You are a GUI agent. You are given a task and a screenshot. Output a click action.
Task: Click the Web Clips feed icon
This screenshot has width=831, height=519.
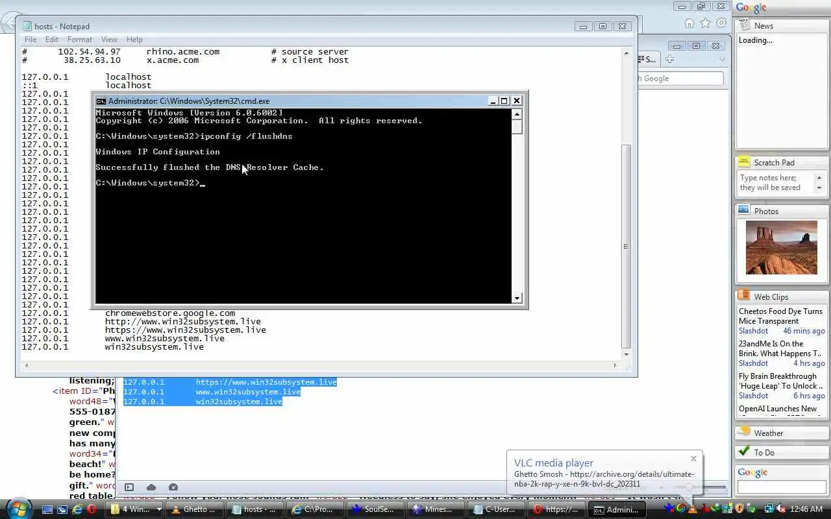pyautogui.click(x=744, y=296)
